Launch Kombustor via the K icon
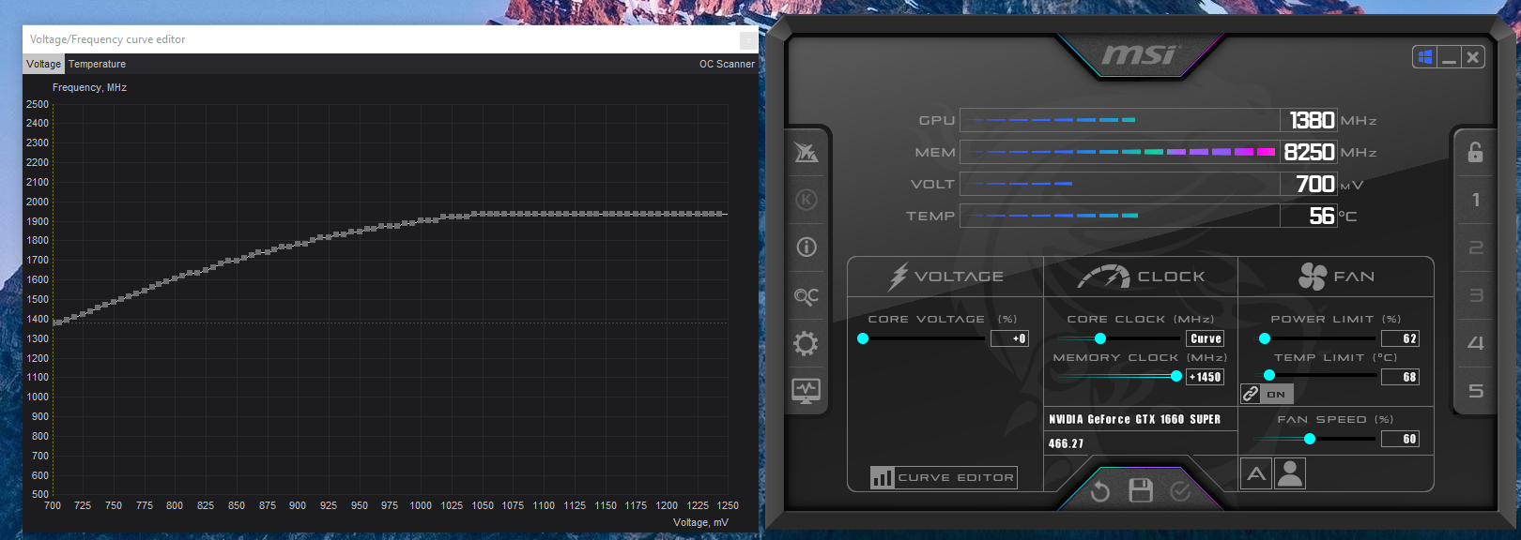The width and height of the screenshot is (1521, 540). tap(807, 200)
